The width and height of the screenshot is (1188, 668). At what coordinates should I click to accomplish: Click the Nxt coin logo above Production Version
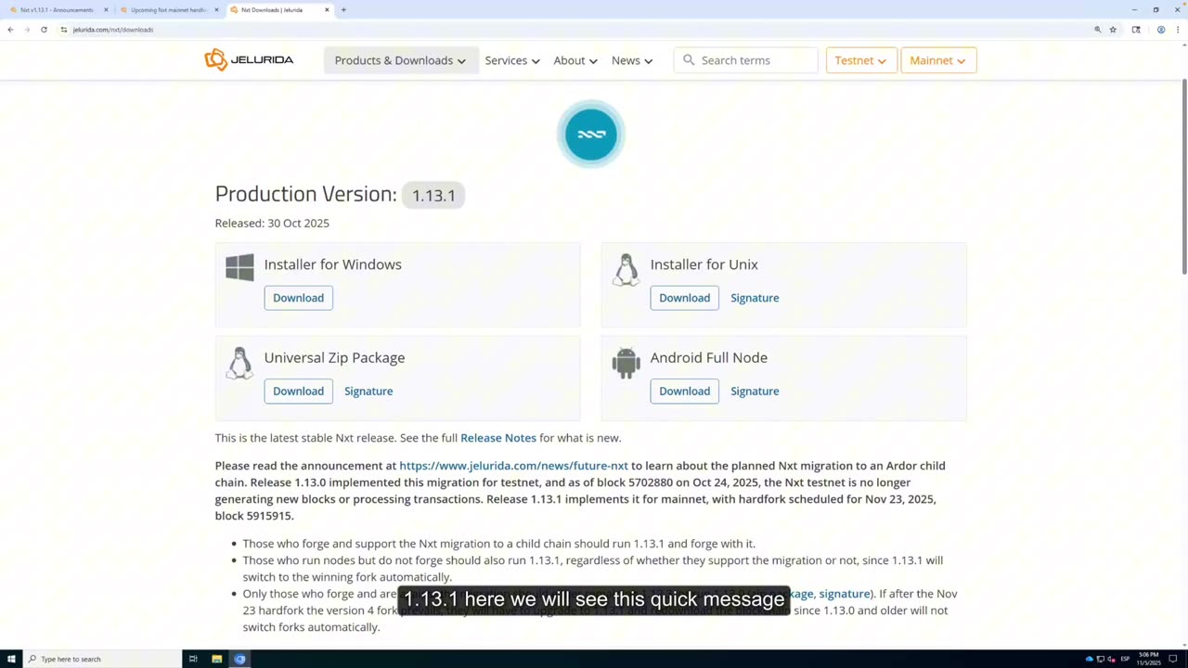click(x=591, y=134)
